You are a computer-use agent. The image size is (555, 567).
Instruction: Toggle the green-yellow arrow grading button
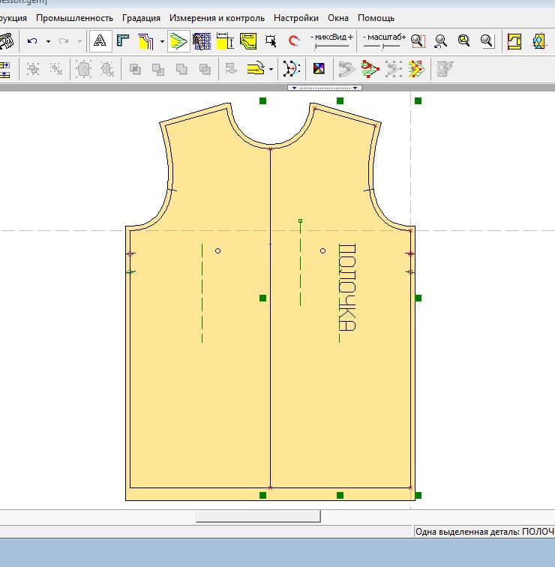(x=178, y=41)
